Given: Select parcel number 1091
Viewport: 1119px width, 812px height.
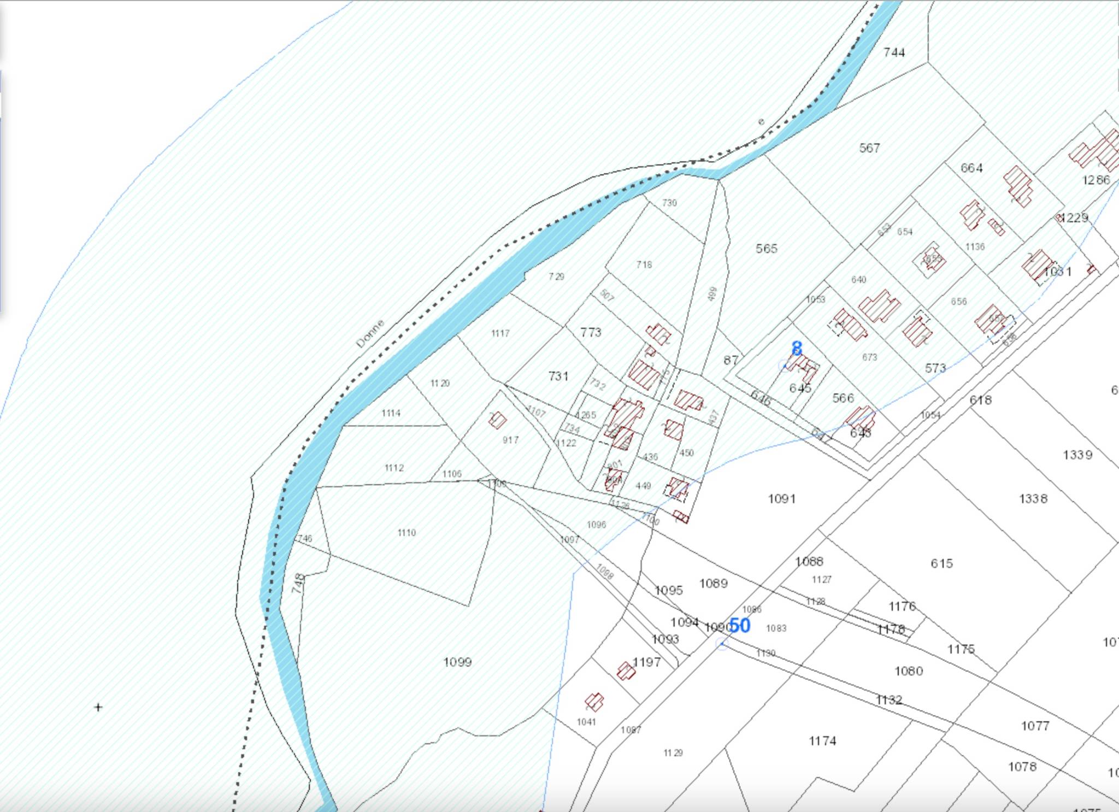Looking at the screenshot, I should [x=781, y=498].
